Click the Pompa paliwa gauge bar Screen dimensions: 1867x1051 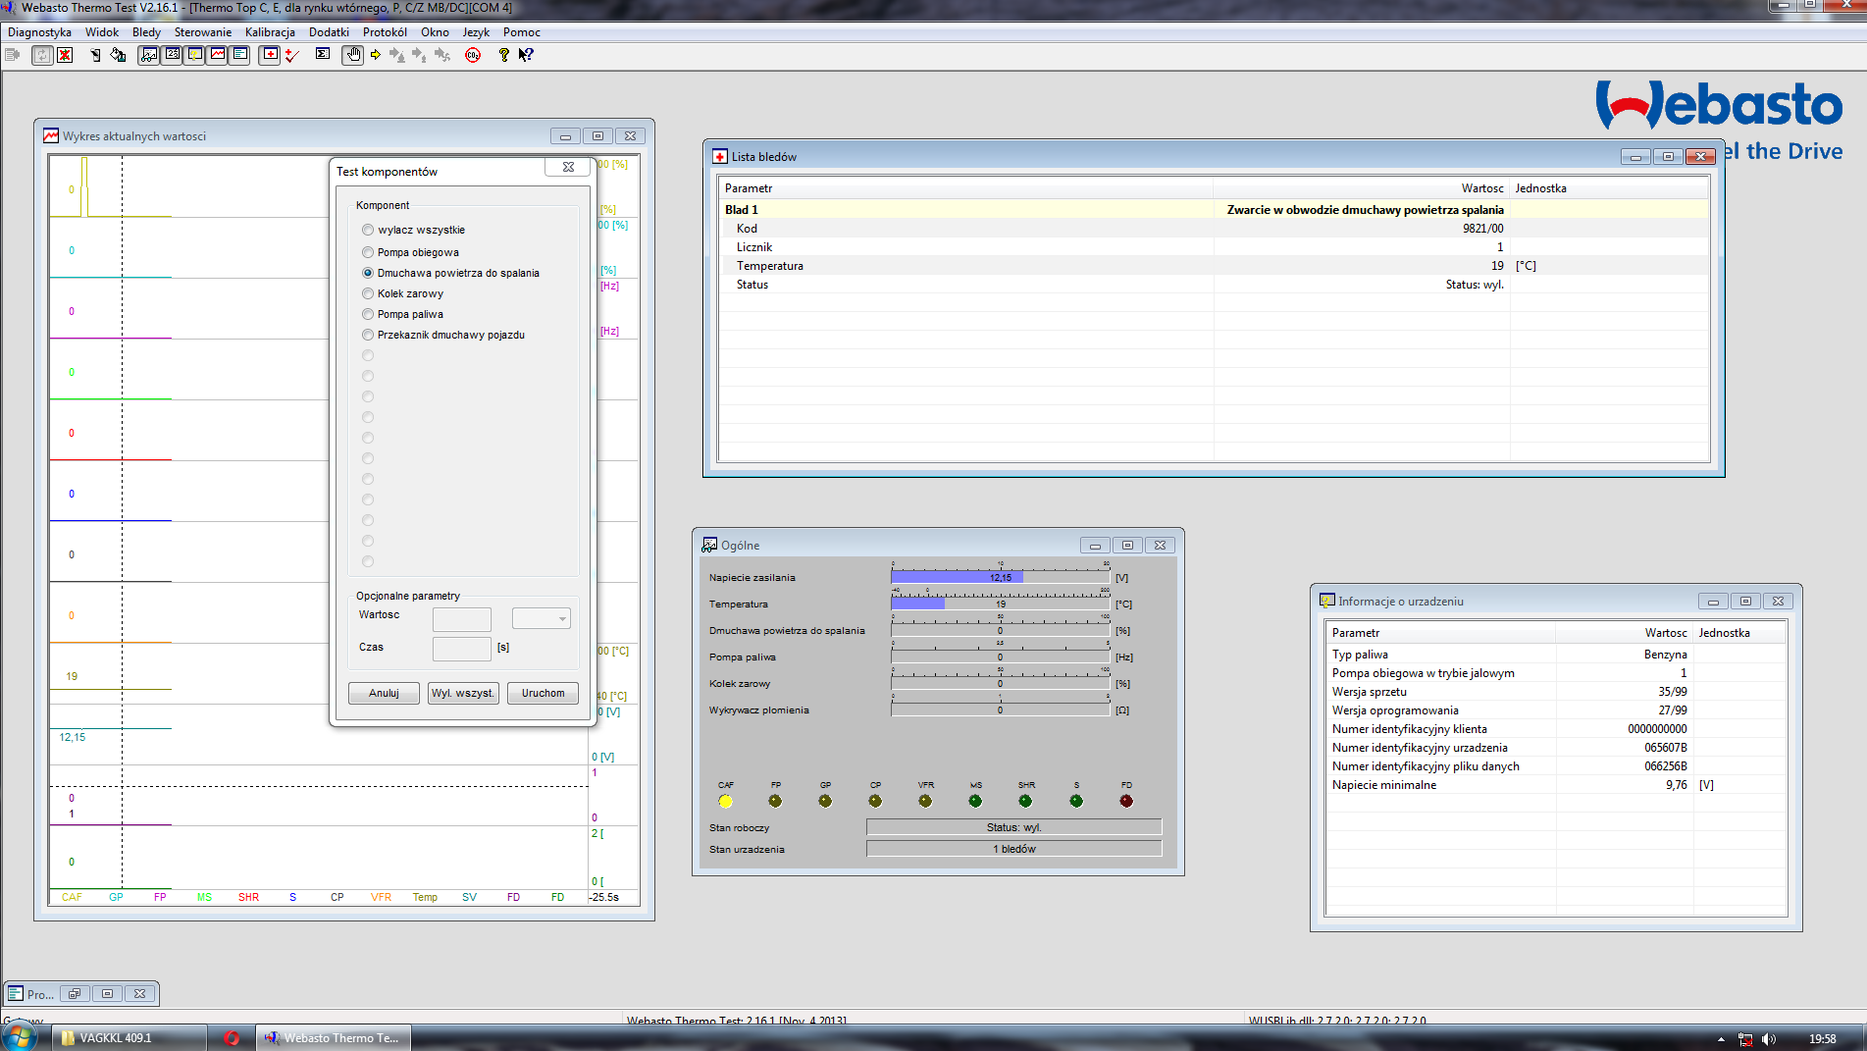point(1001,657)
